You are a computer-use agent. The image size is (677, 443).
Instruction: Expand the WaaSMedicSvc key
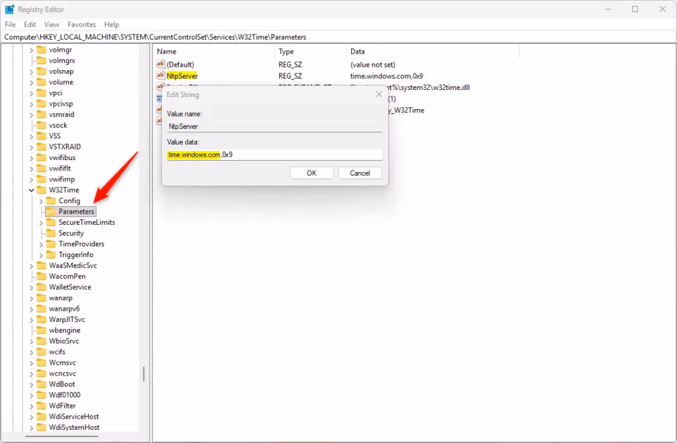click(x=32, y=266)
